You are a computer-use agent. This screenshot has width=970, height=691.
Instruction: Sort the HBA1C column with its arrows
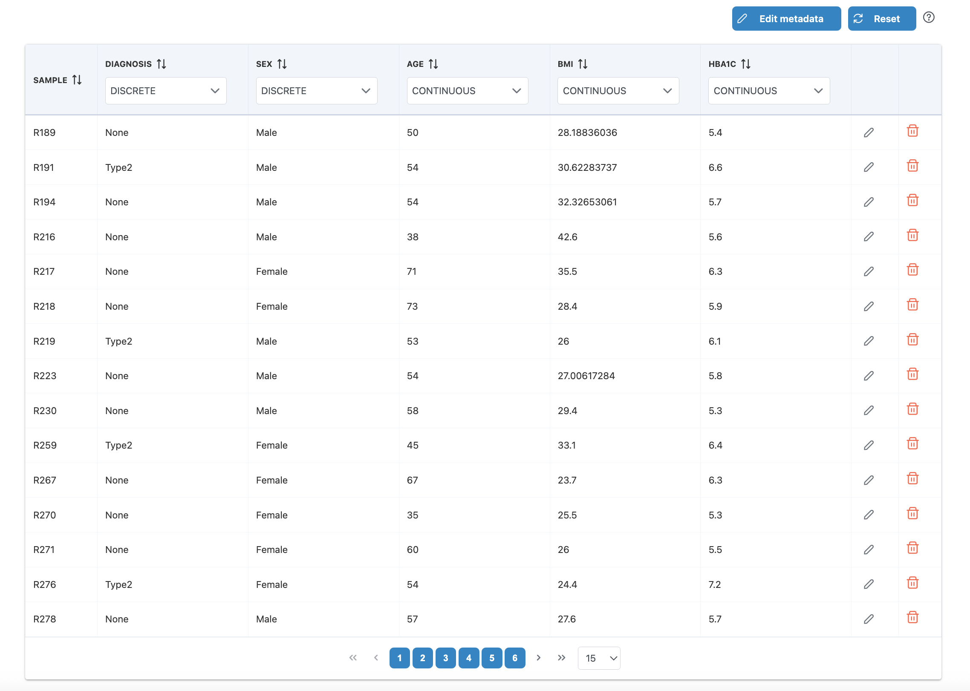(746, 64)
